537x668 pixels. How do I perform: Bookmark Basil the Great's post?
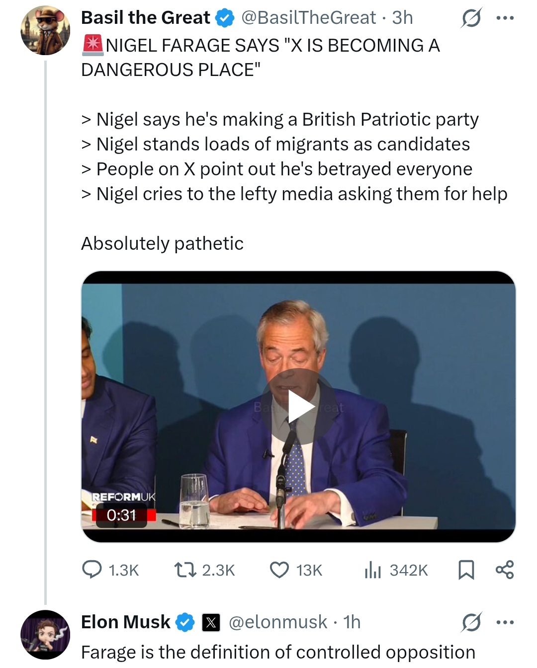click(466, 570)
